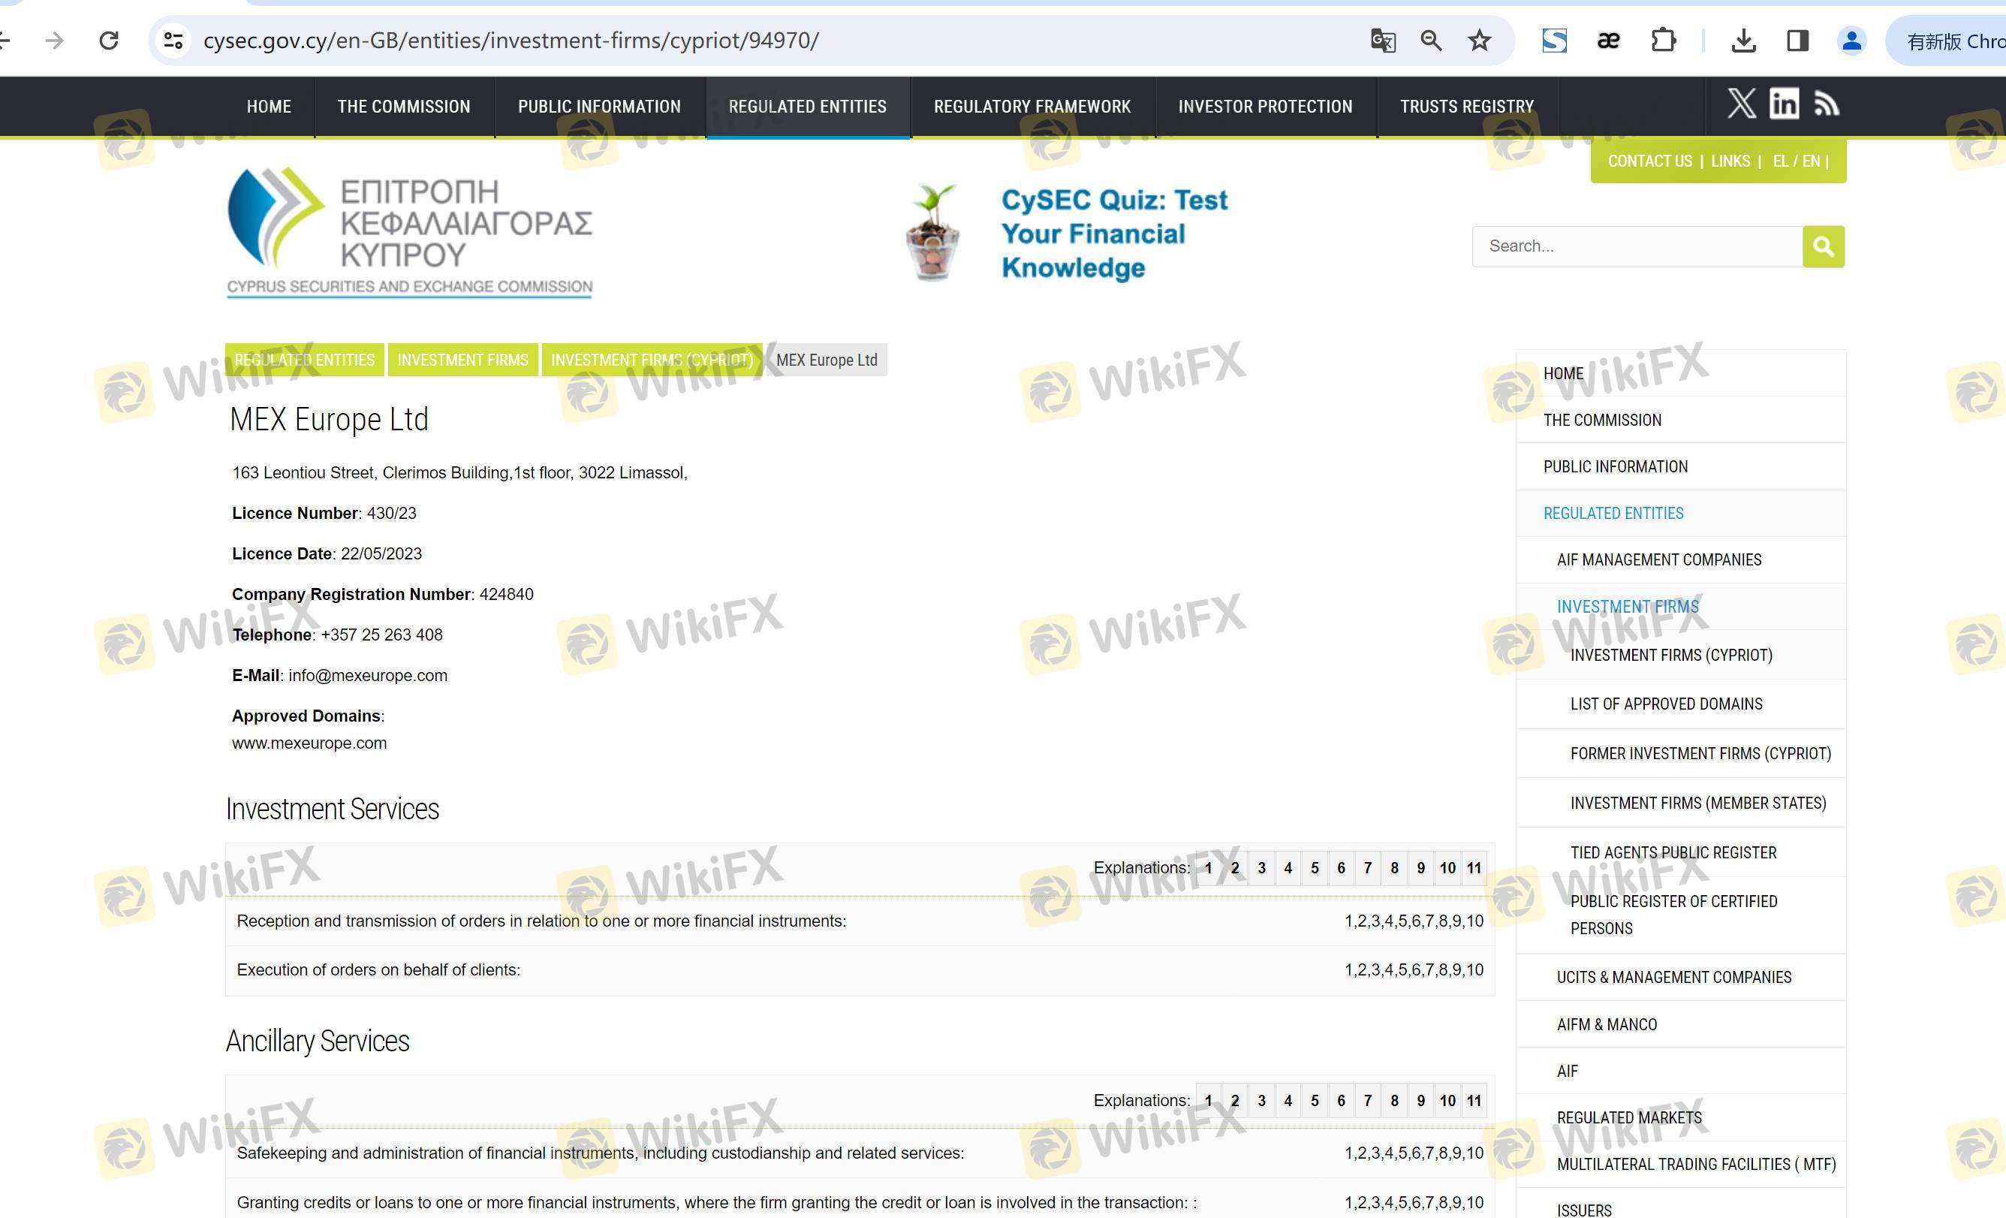2006x1218 pixels.
Task: Open the Investor Protection menu item
Action: pos(1264,107)
